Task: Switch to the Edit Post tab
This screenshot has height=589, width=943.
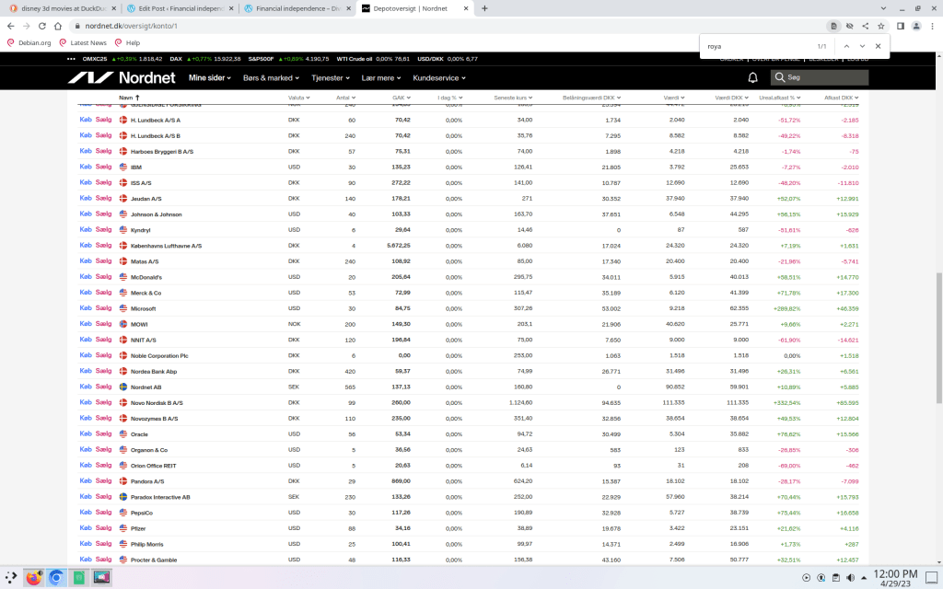Action: pyautogui.click(x=180, y=8)
